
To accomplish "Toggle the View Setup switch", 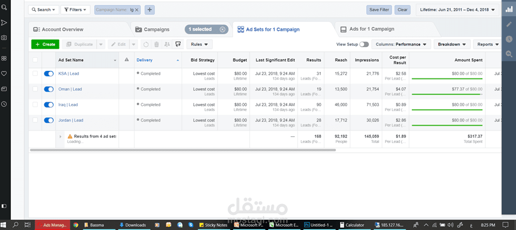I will tap(364, 44).
